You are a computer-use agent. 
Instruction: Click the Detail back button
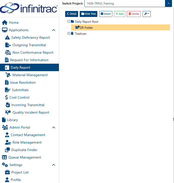click(x=72, y=14)
